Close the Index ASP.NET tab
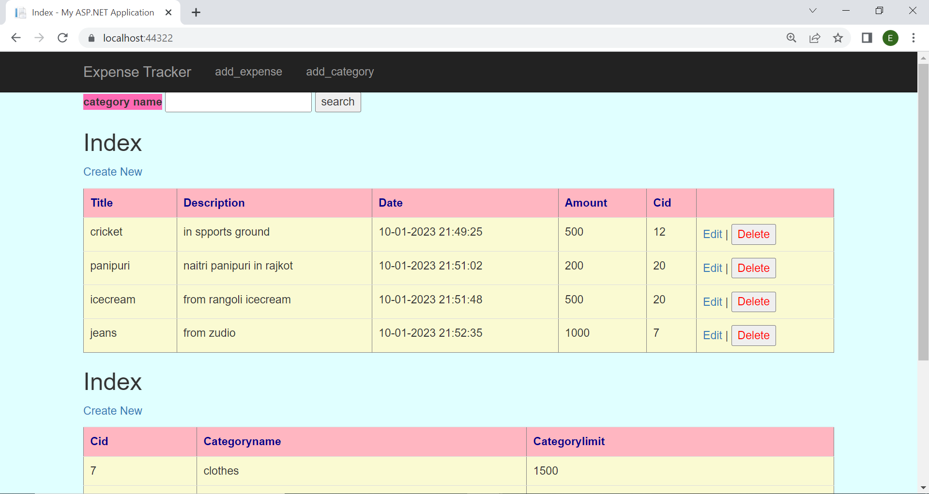This screenshot has height=494, width=929. (168, 13)
